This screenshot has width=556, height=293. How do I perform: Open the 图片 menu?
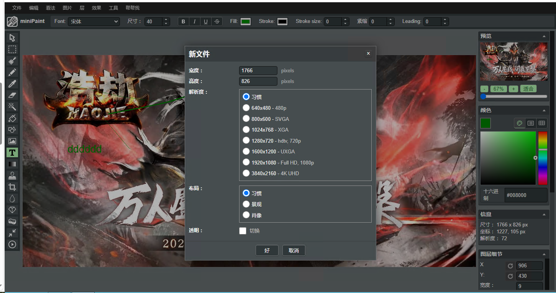pyautogui.click(x=67, y=8)
